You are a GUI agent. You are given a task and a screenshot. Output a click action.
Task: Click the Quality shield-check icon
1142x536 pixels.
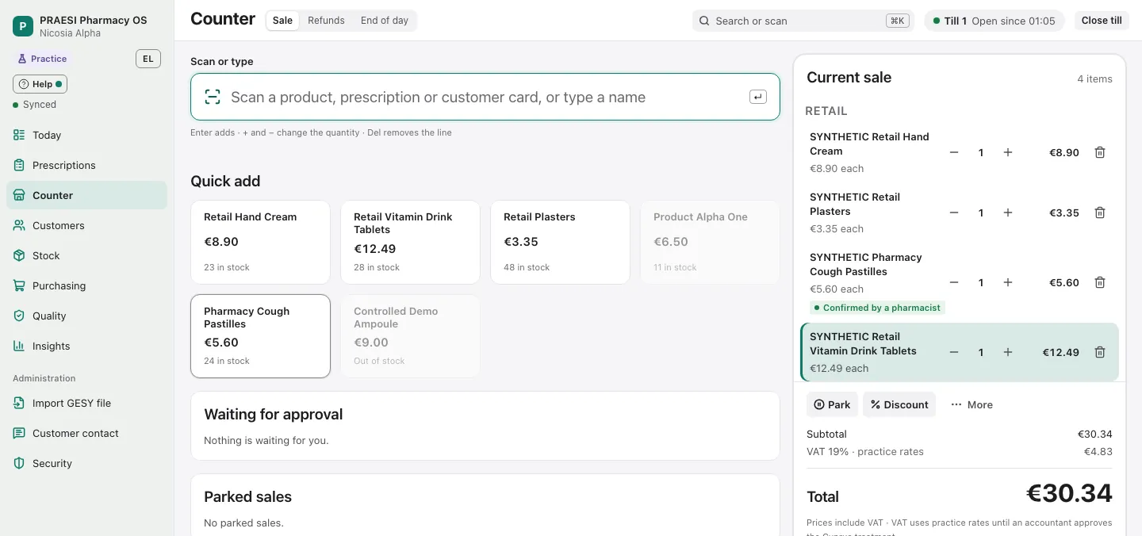click(x=19, y=316)
